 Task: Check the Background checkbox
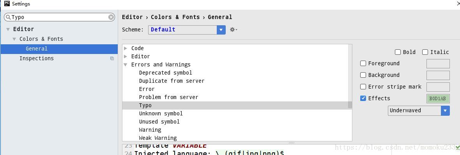[363, 75]
